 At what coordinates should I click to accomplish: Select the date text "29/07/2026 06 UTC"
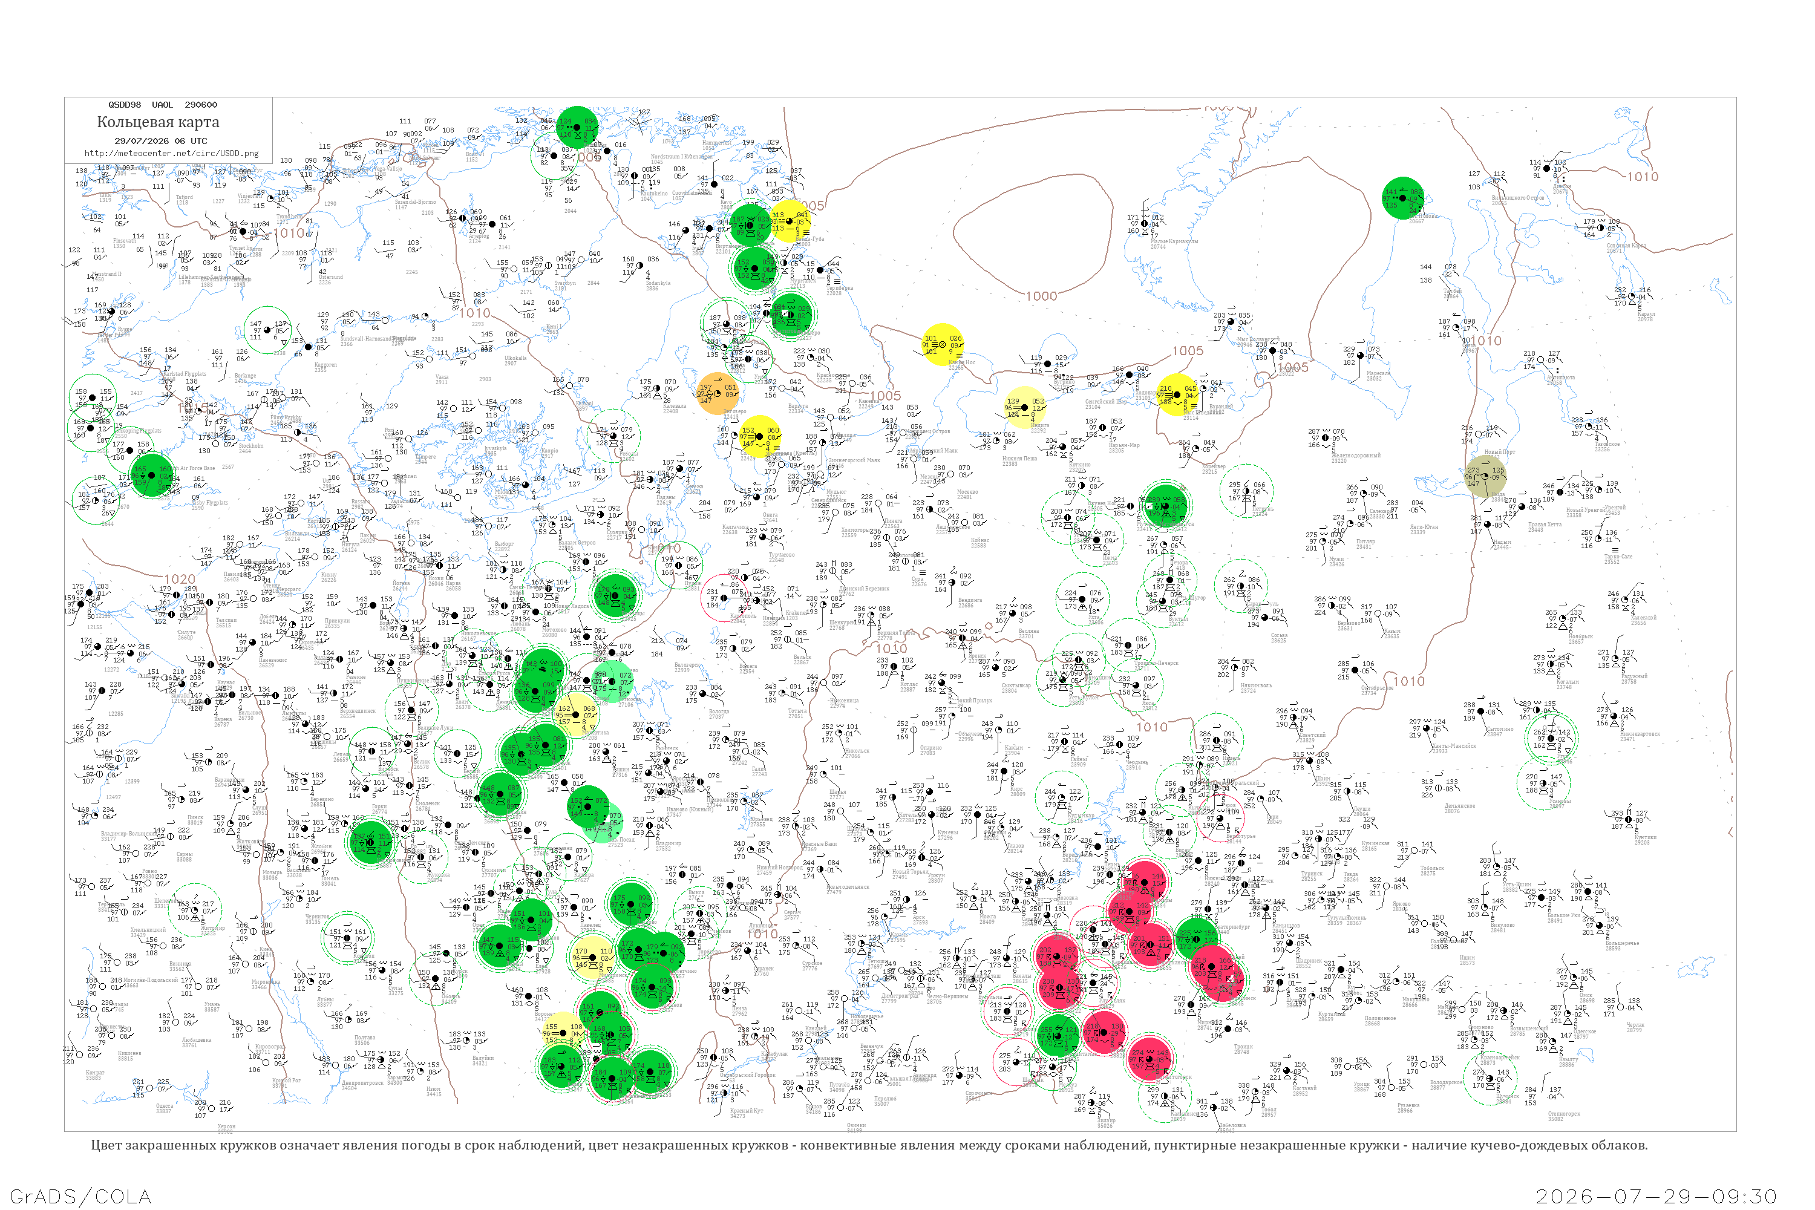click(162, 141)
